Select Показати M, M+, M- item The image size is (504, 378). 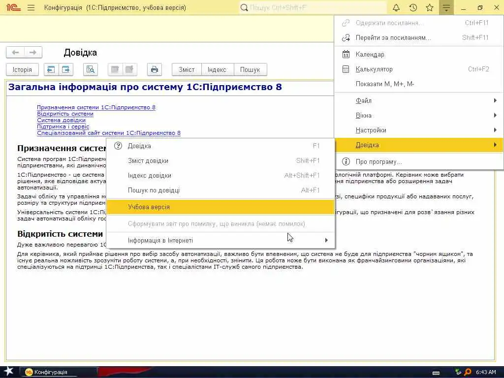tap(419, 84)
